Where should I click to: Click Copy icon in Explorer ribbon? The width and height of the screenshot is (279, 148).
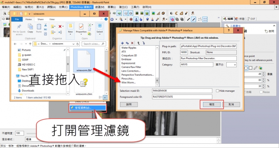pos(30,27)
